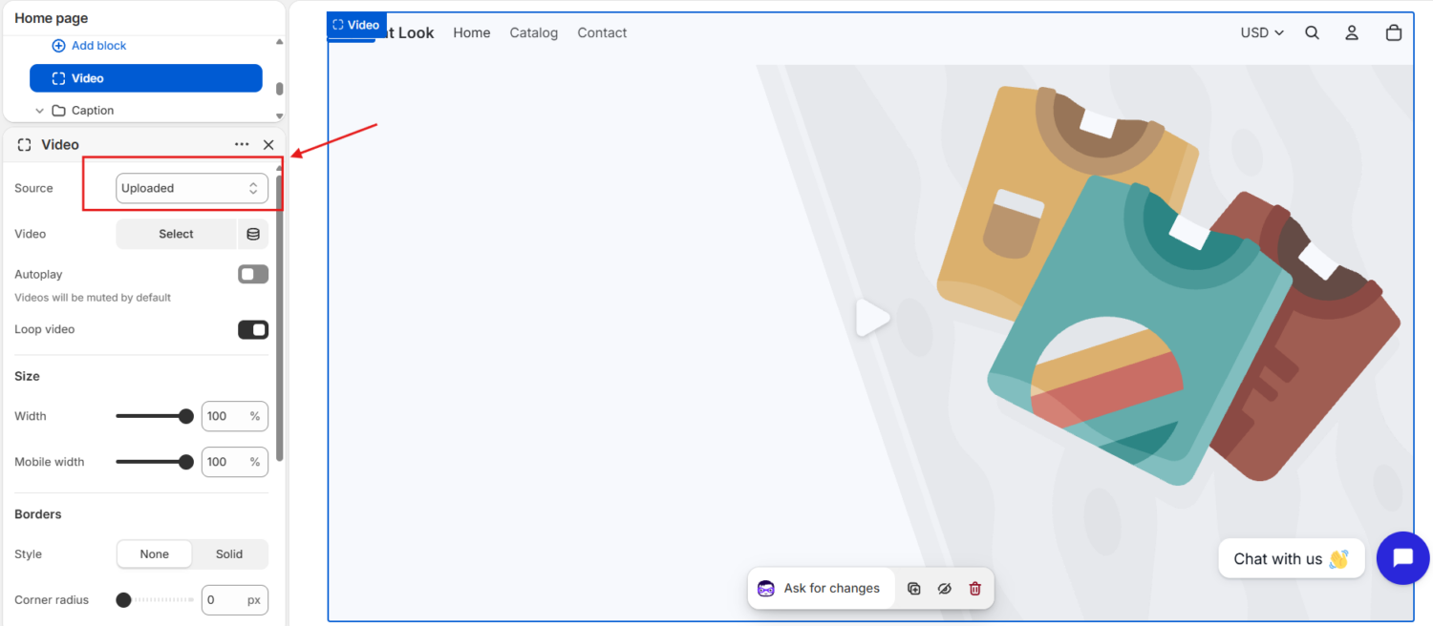The image size is (1433, 626).
Task: Click the account user icon
Action: (1352, 32)
